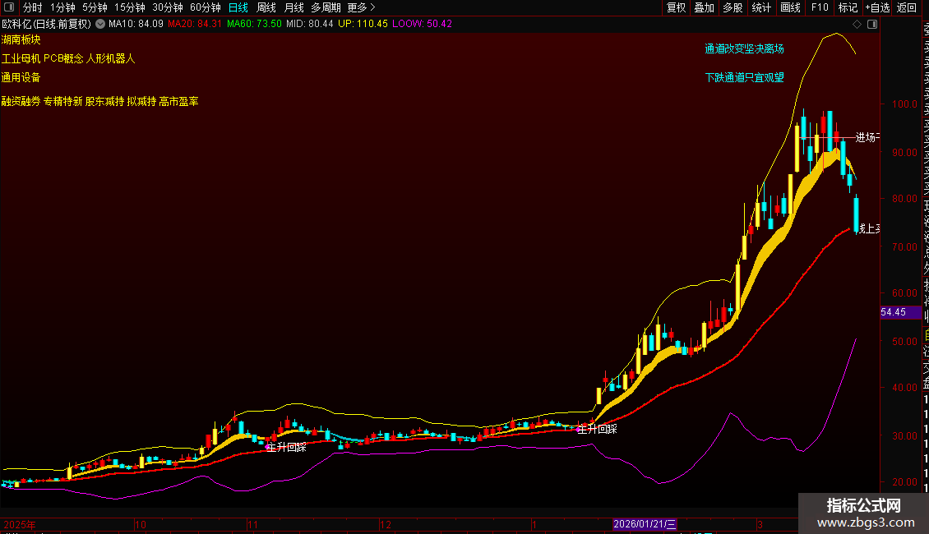This screenshot has height=534, width=929.
Task: Click the 54.45 price tag on axis
Action: click(x=900, y=312)
